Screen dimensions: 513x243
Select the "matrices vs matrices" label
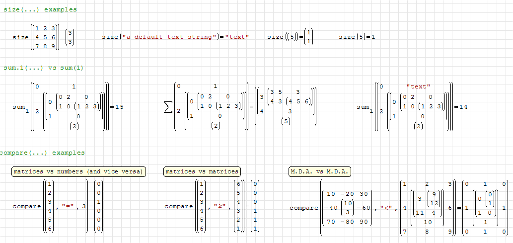pos(202,171)
